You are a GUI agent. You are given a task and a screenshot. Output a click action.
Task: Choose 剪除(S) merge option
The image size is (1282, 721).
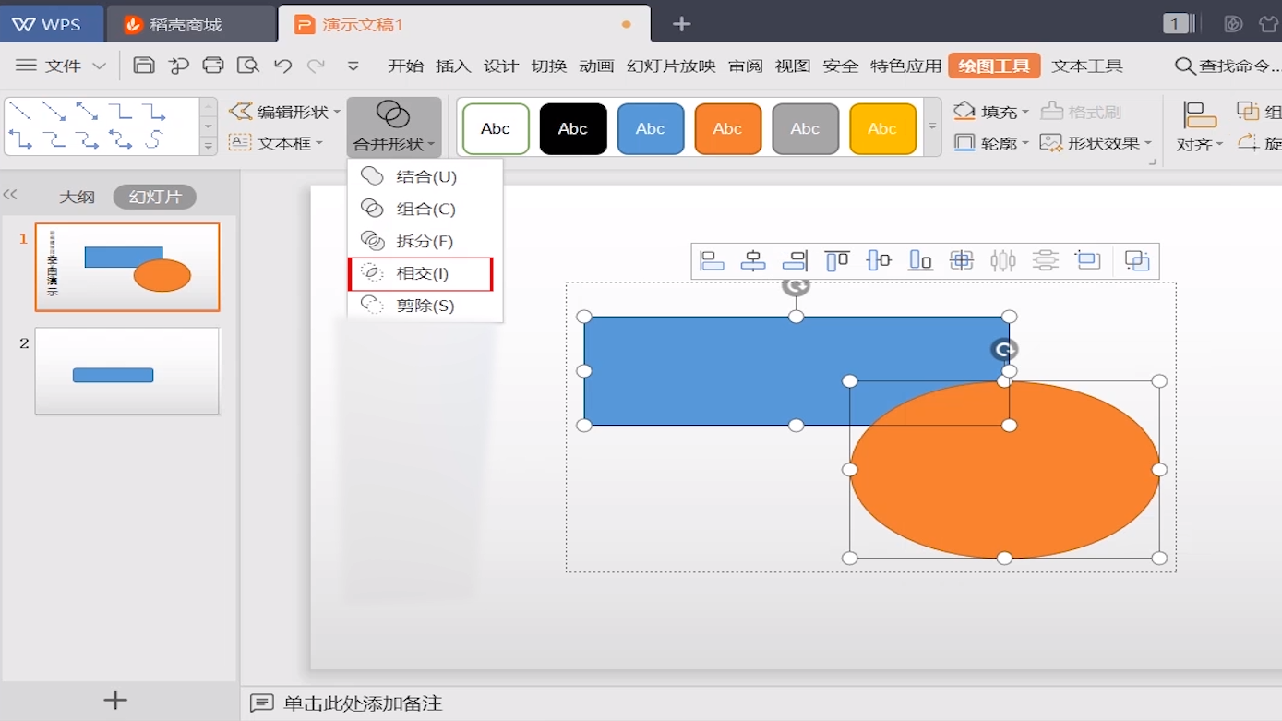pos(425,306)
